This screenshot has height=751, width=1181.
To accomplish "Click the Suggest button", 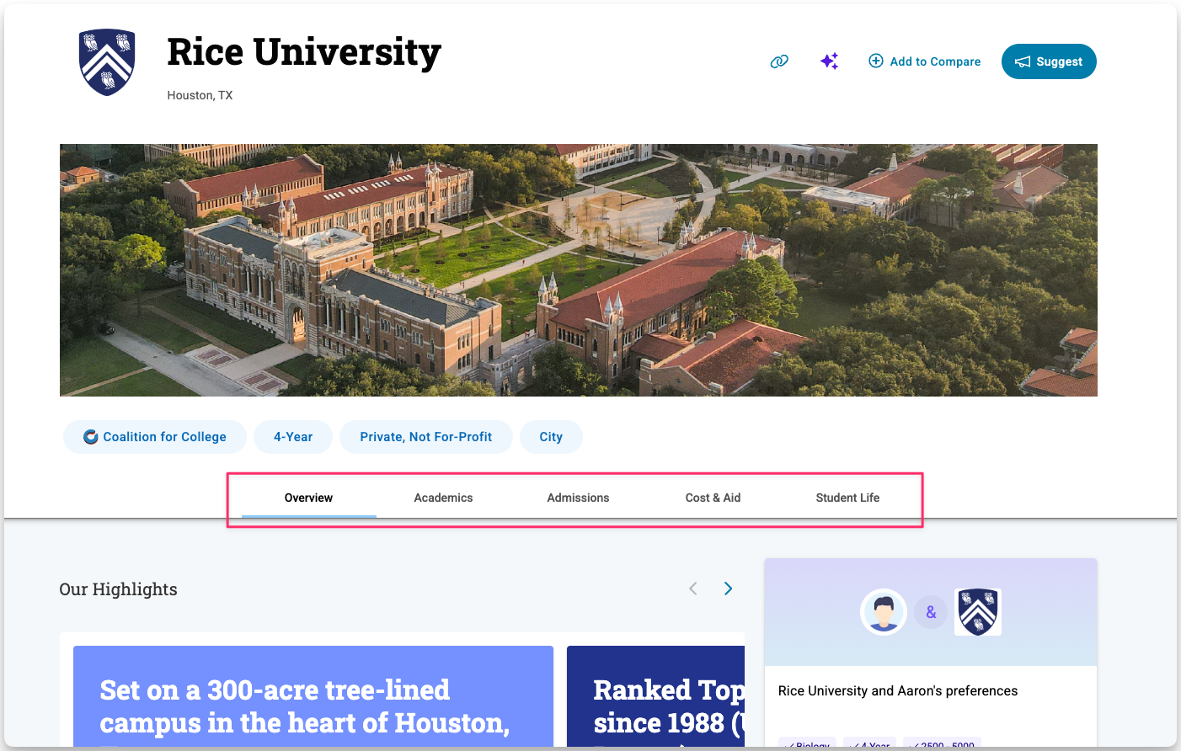I will point(1049,61).
